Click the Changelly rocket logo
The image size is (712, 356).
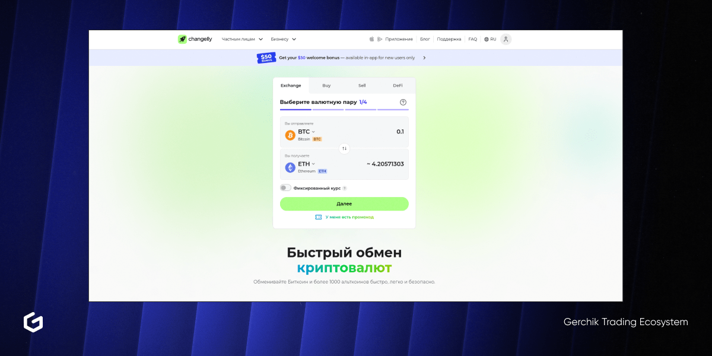[x=182, y=39]
